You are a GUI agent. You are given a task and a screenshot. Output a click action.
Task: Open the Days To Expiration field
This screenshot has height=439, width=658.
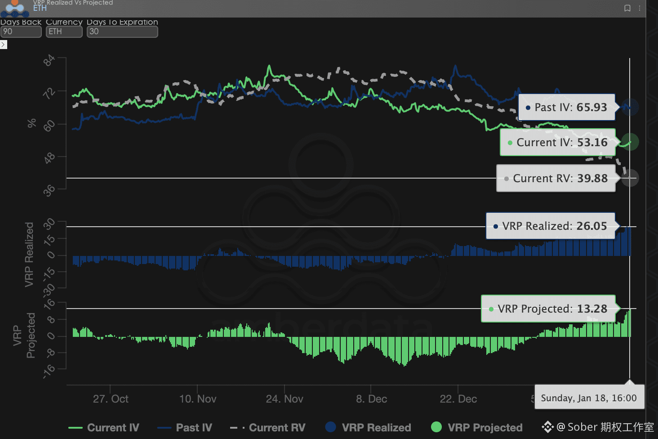pos(122,31)
